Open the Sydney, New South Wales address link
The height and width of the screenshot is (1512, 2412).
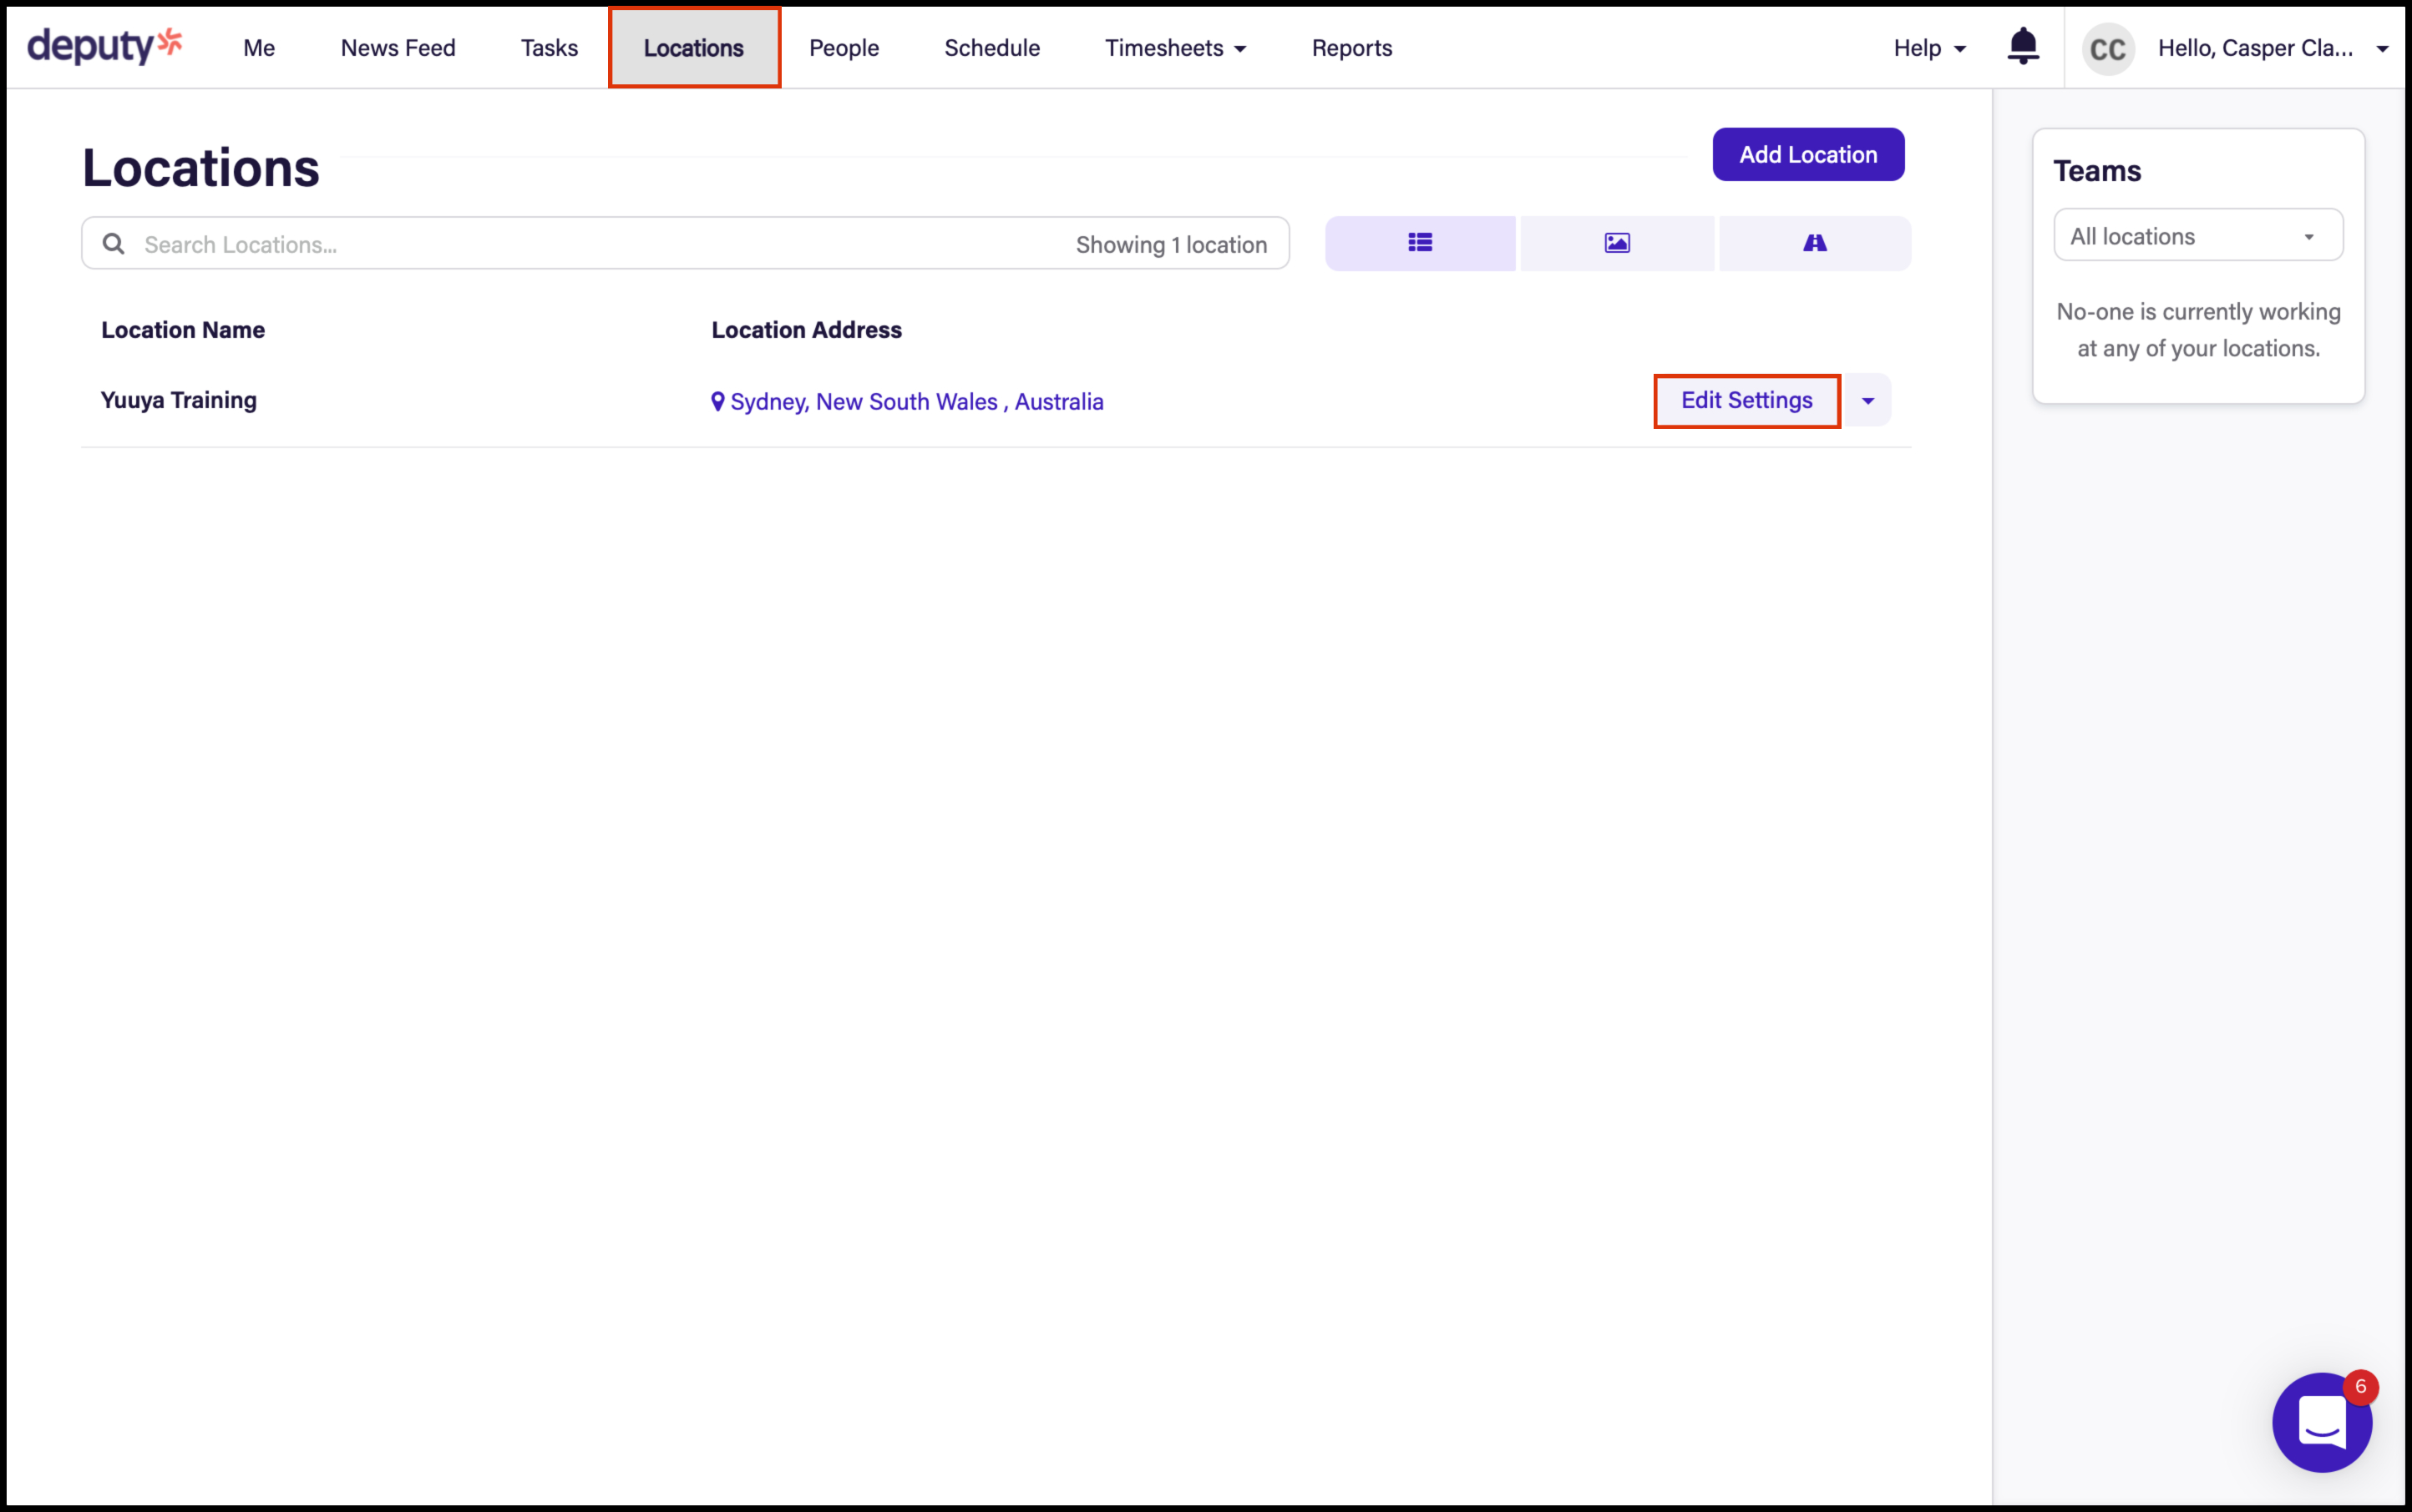click(x=915, y=402)
